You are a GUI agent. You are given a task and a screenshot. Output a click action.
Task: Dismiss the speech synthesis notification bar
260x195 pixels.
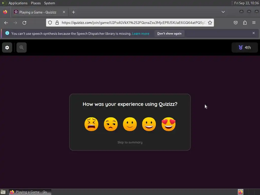[x=254, y=33]
